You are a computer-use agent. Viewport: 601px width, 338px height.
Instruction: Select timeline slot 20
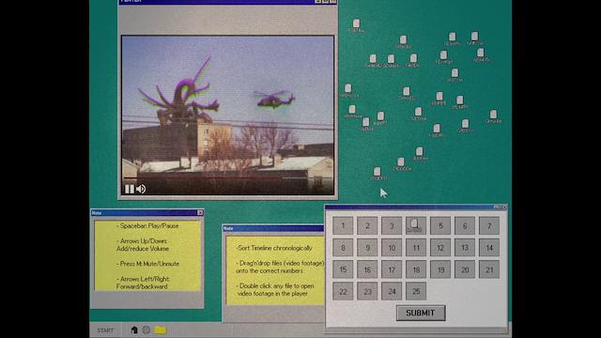(x=465, y=269)
